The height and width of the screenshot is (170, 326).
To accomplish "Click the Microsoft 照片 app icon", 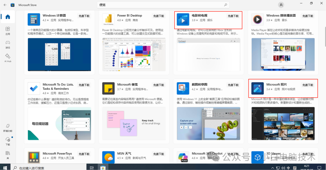I will click(257, 88).
